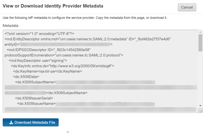Screen dimensions: 203x133
Task: Click the ds:KeyName rsa-blr-pe line
Action: point(47,71)
